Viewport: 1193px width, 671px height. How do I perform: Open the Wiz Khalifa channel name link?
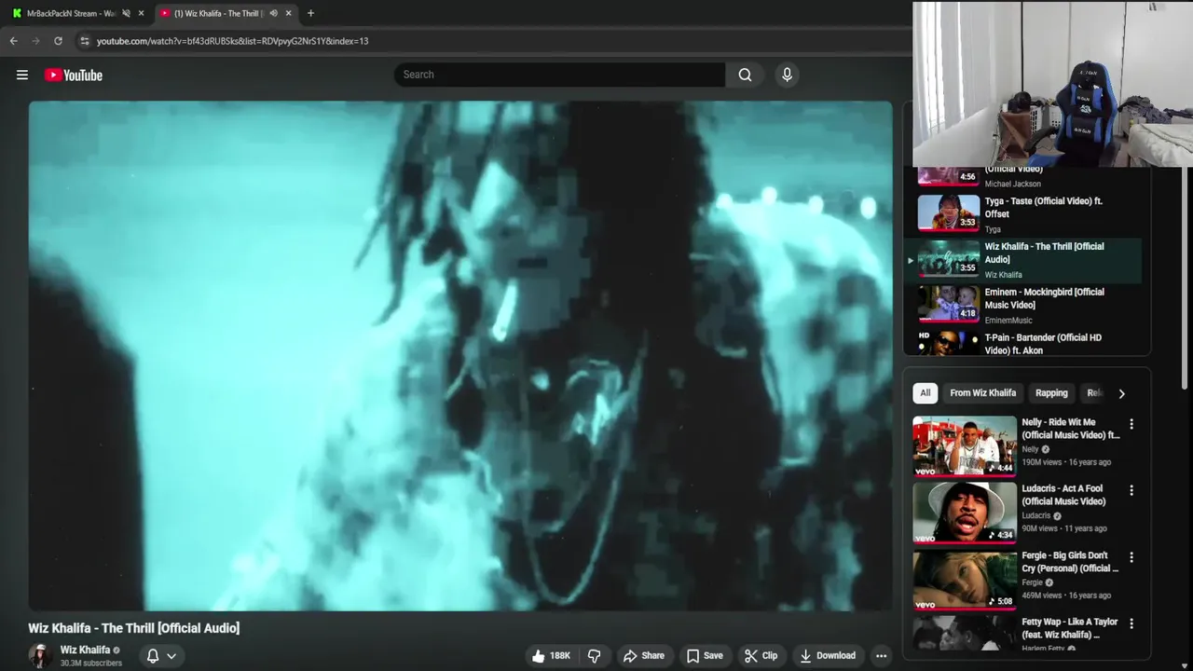(85, 650)
